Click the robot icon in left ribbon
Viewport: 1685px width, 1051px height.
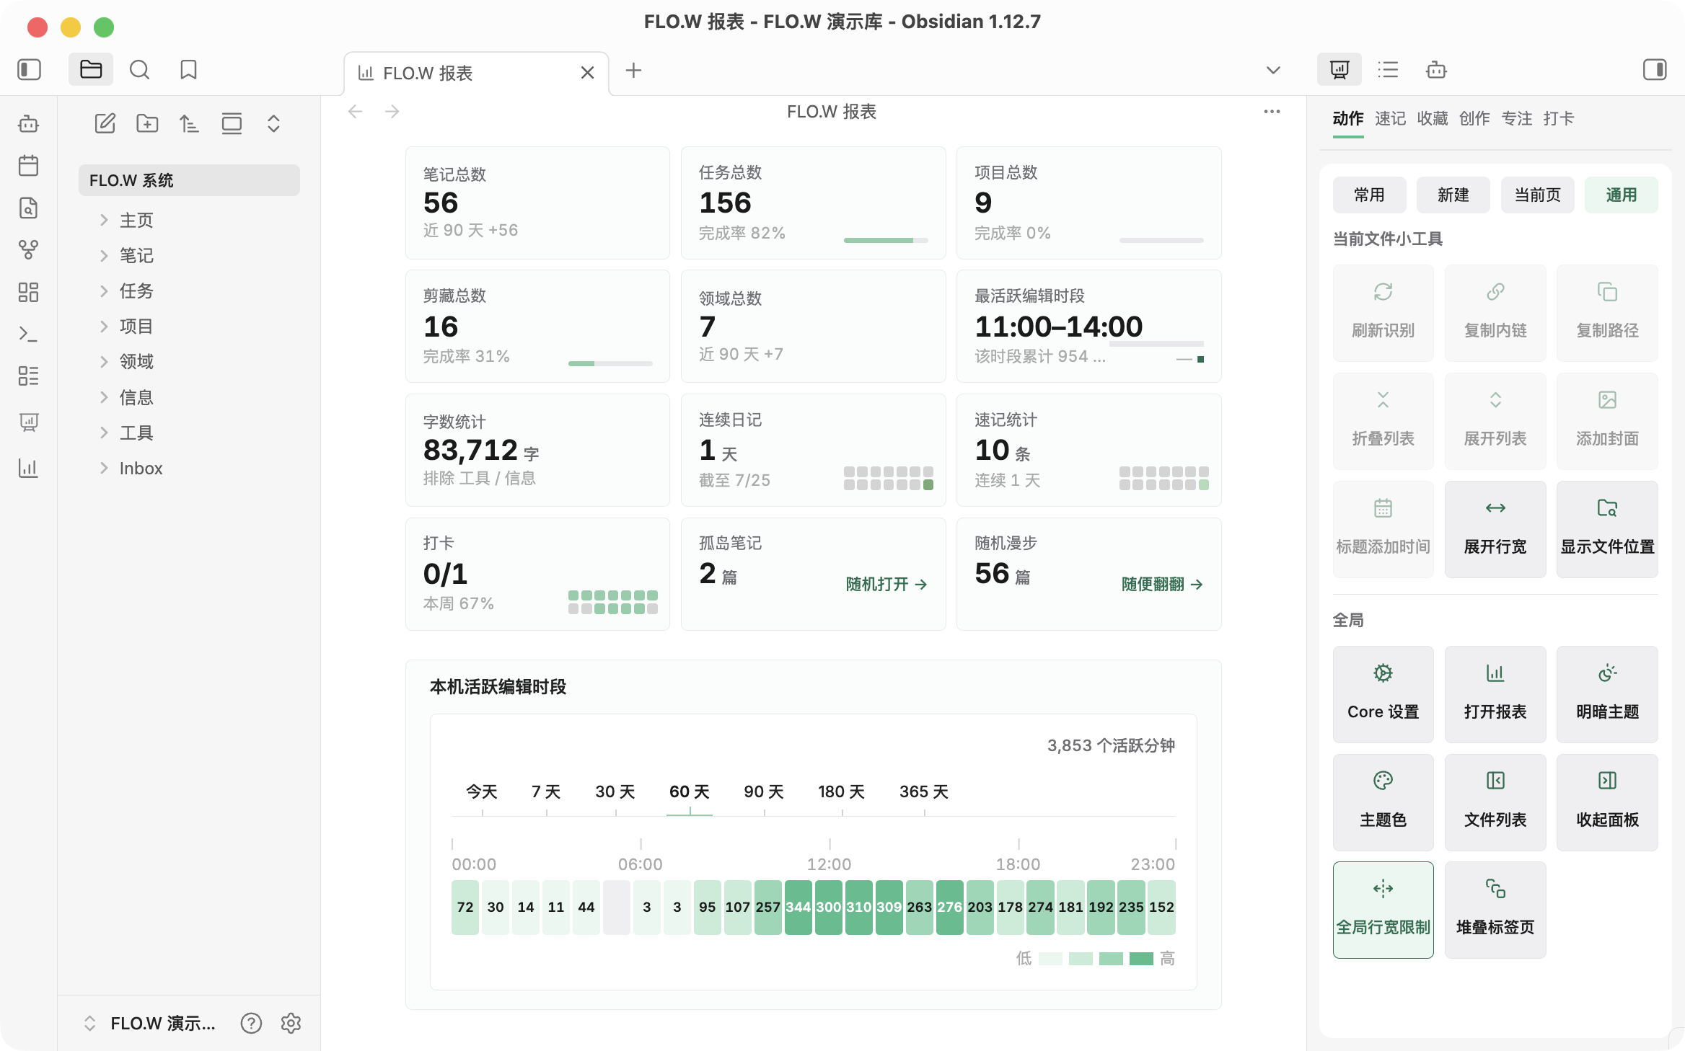tap(29, 124)
